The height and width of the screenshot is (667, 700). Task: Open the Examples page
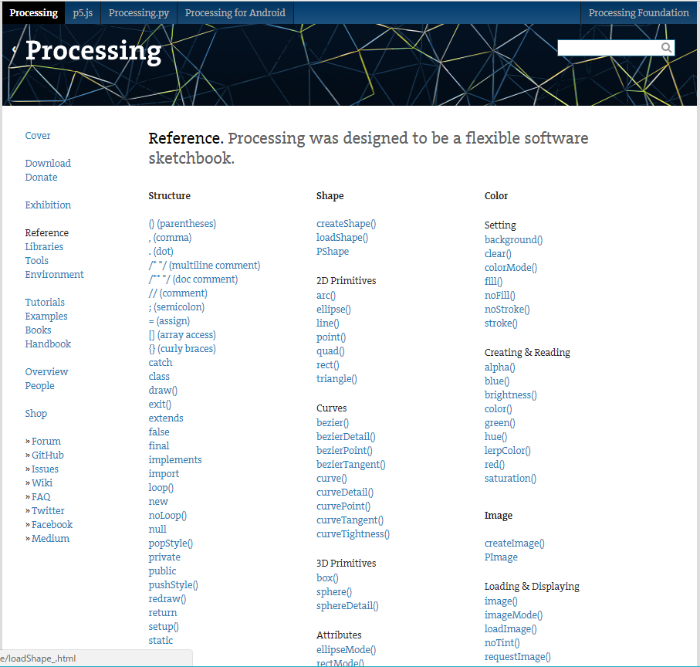click(x=46, y=316)
